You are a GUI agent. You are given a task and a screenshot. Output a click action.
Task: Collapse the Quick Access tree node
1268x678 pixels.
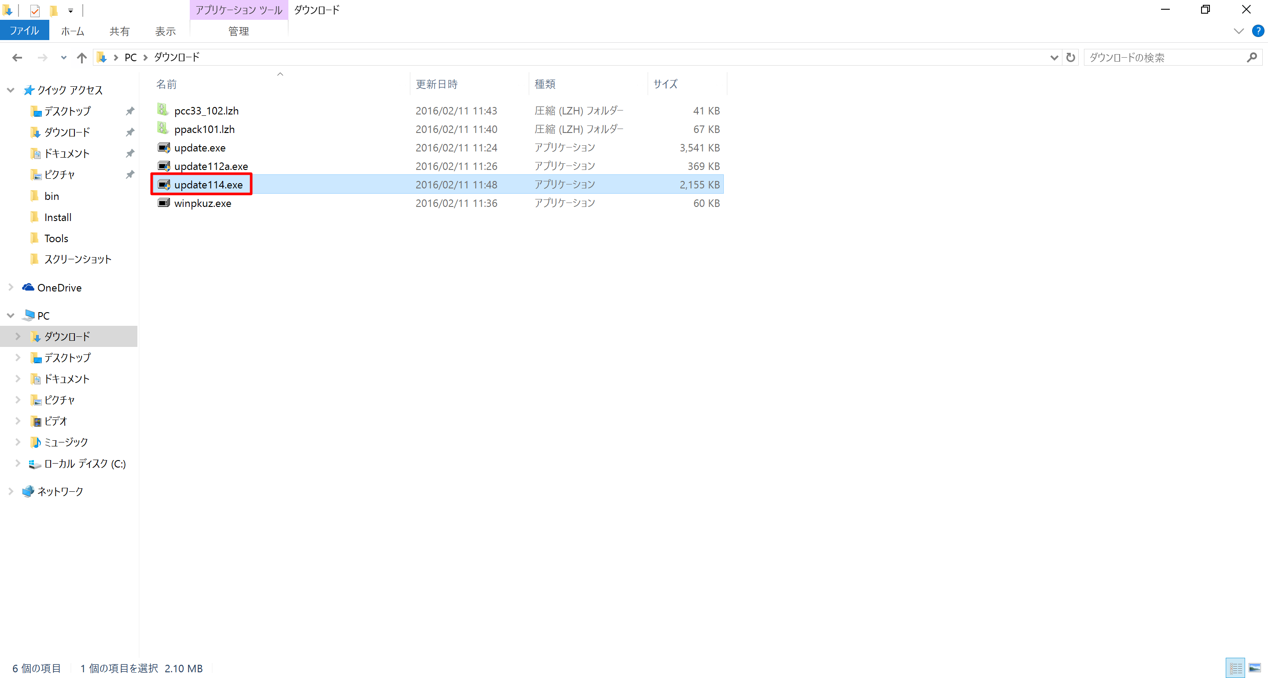click(10, 90)
